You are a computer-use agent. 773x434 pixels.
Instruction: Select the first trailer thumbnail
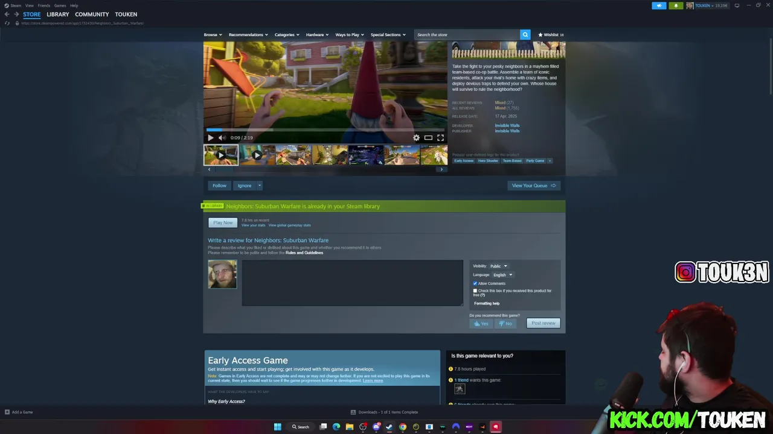[x=221, y=155]
